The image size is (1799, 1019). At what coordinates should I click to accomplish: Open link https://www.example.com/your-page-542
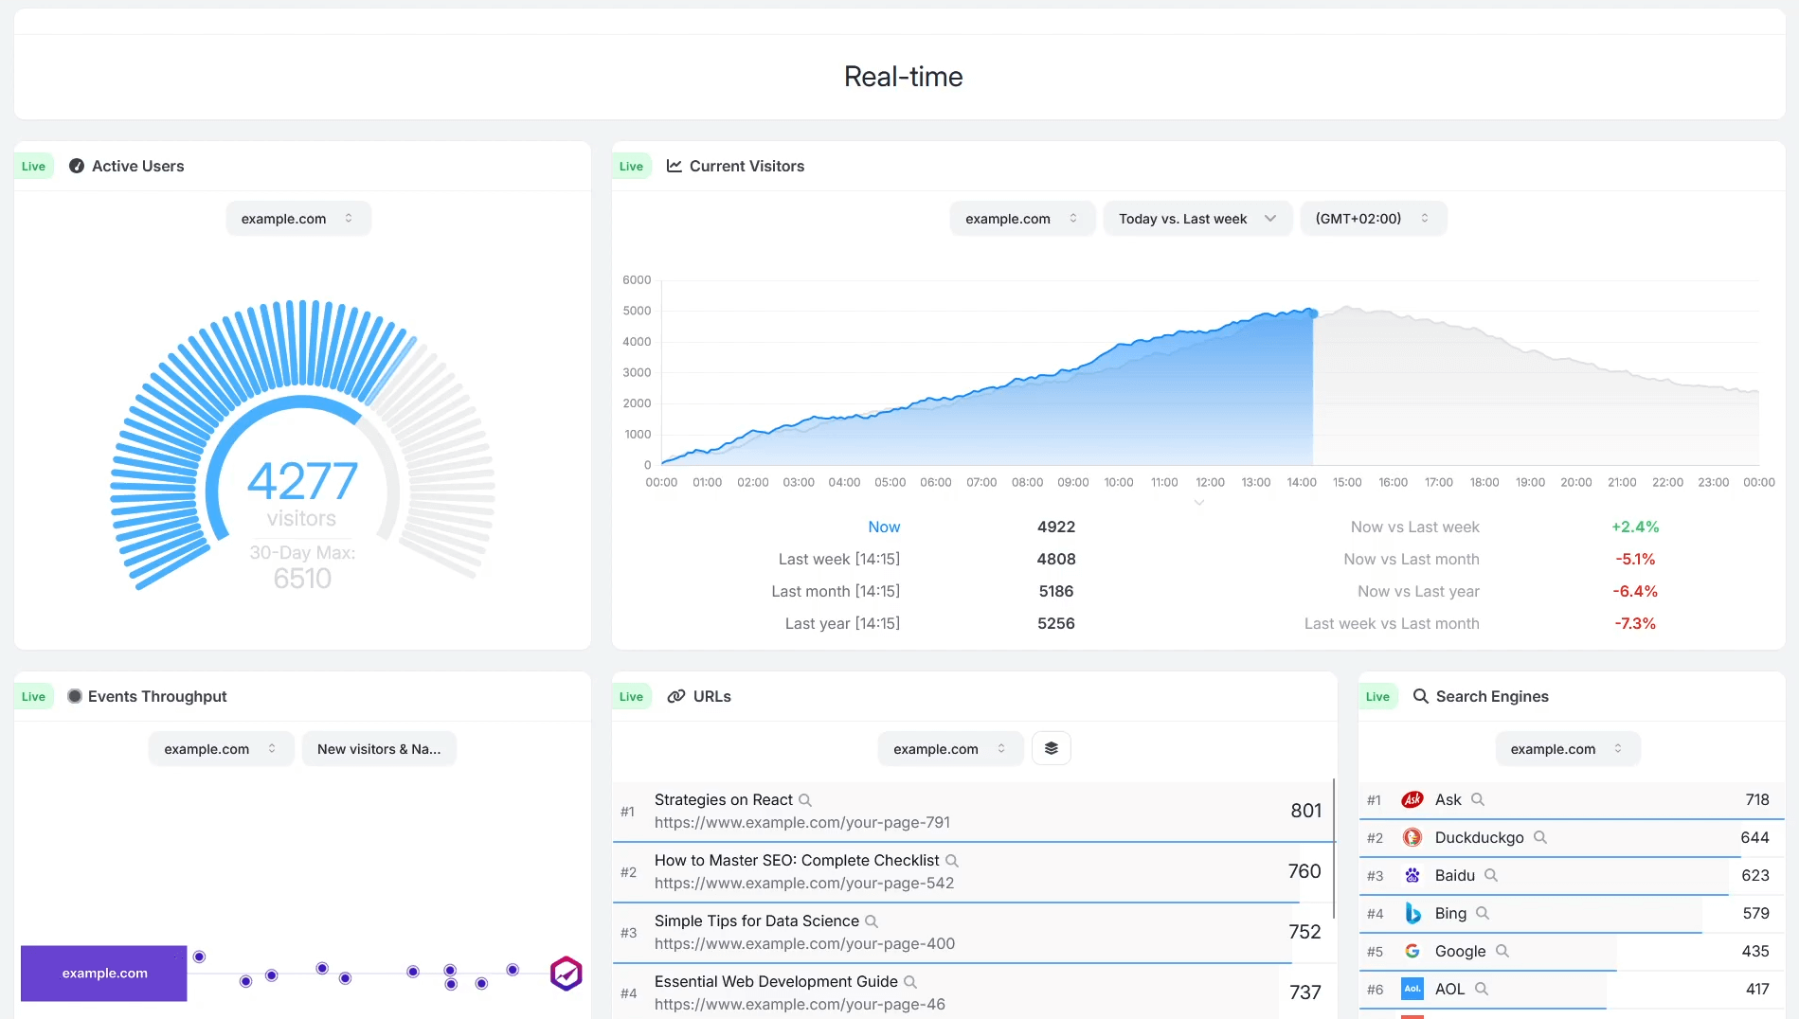coord(804,884)
